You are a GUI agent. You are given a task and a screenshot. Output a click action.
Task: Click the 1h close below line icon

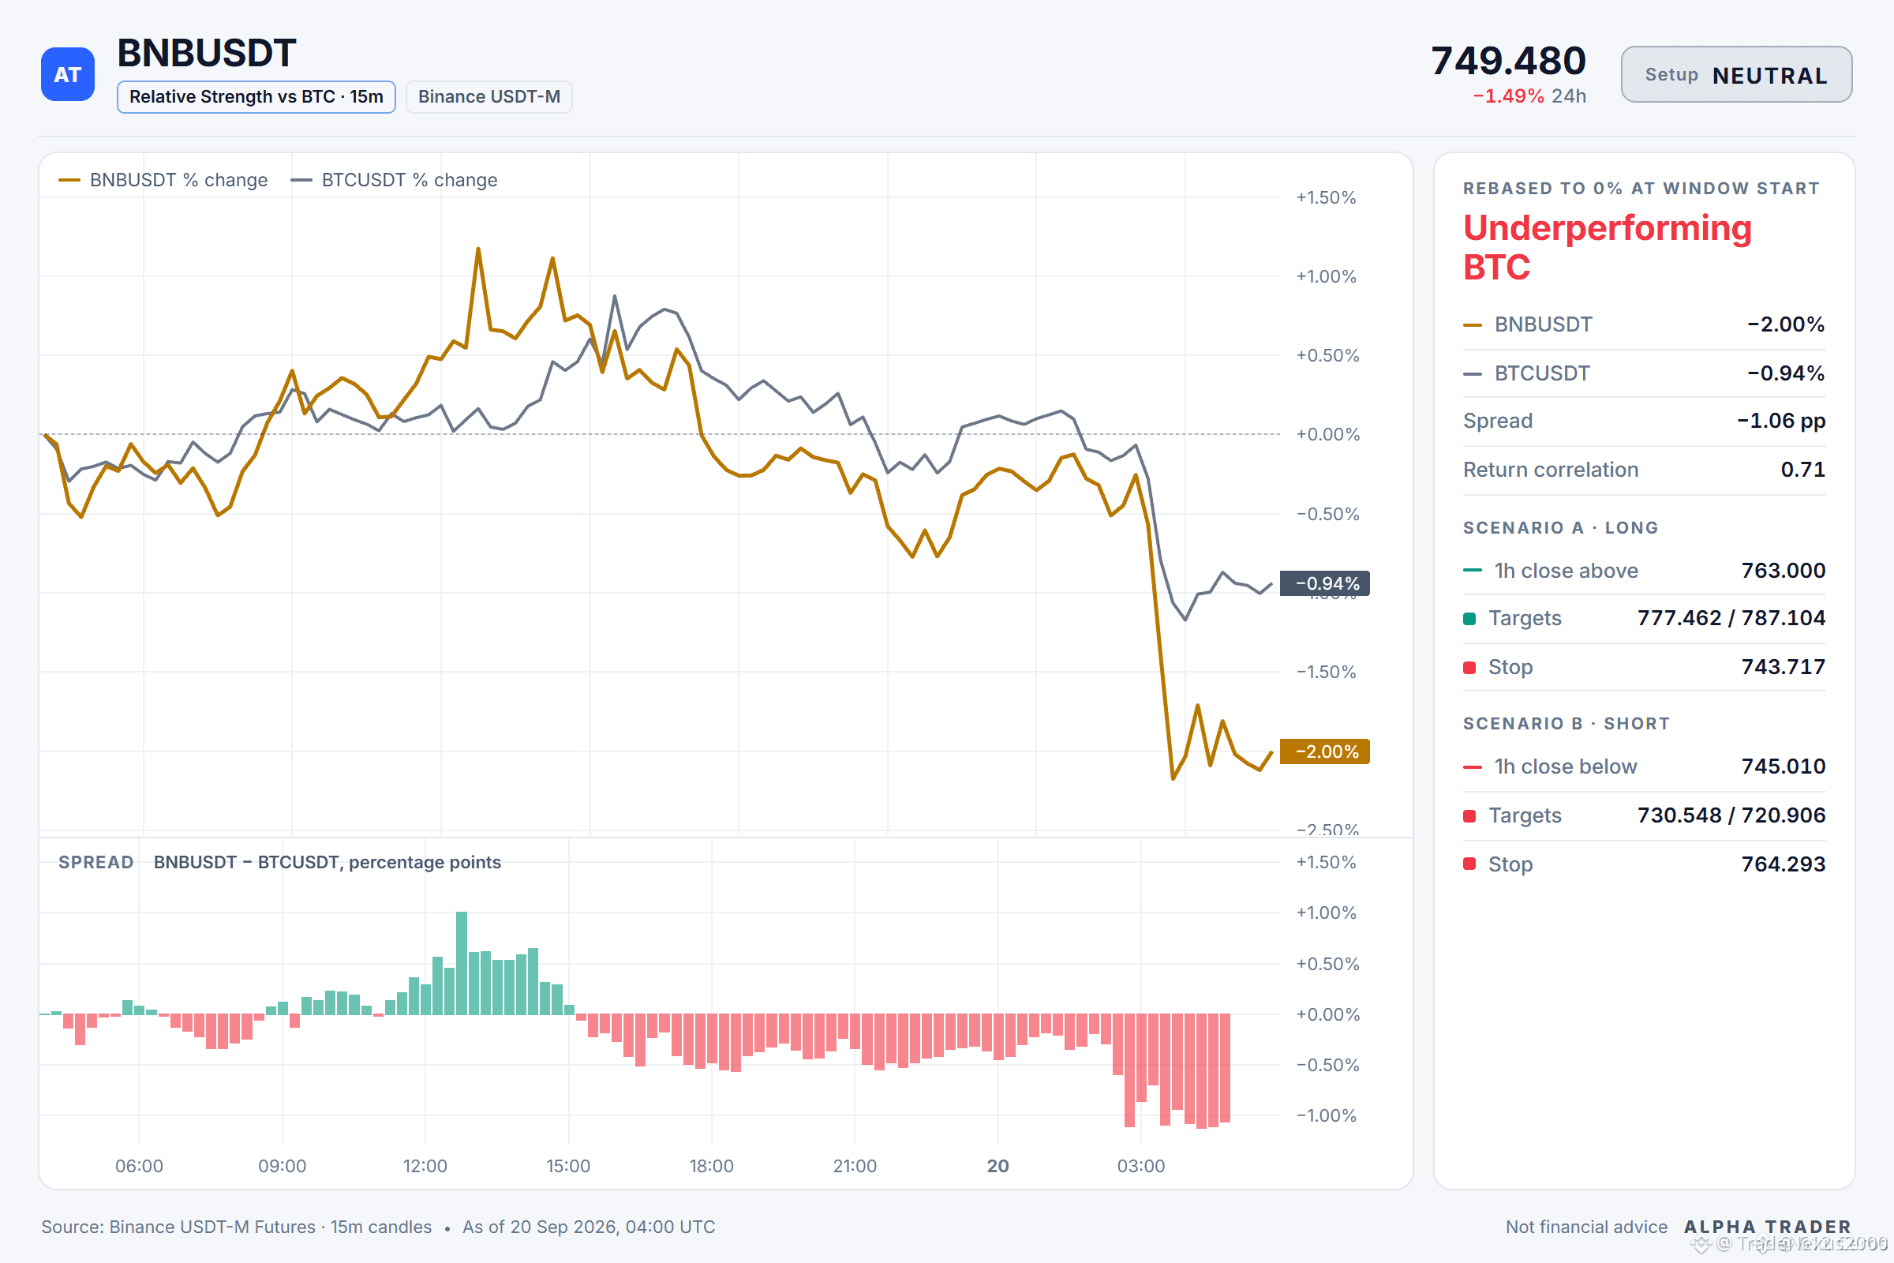click(x=1472, y=766)
